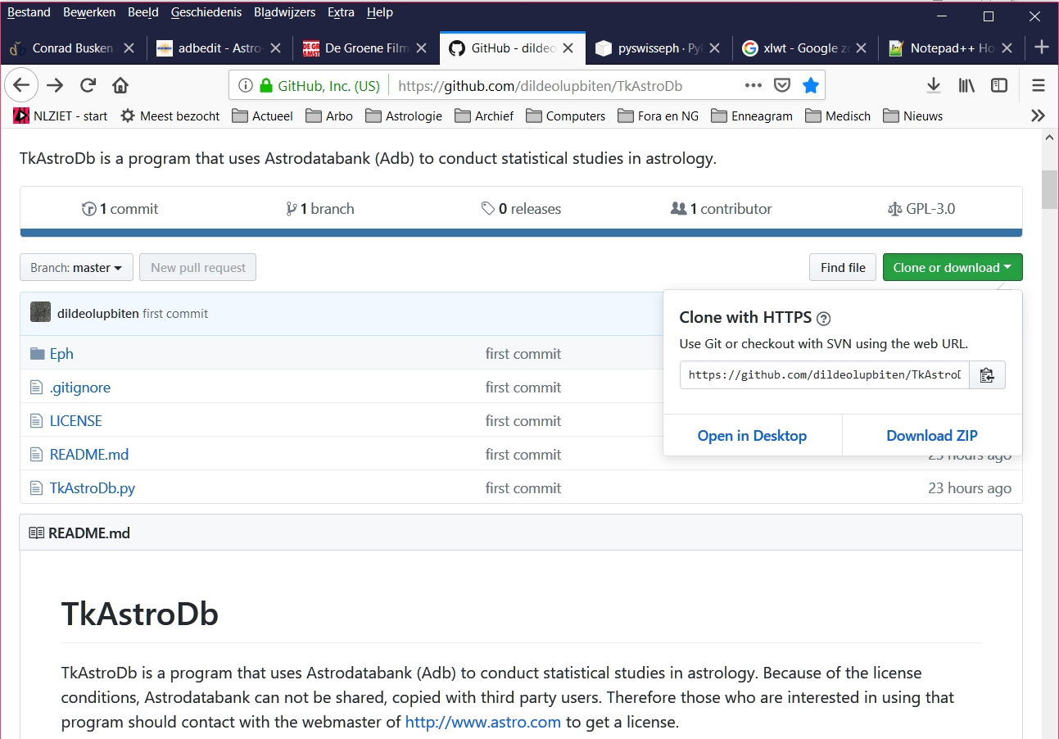Copy clone URL to clipboard
Image resolution: width=1059 pixels, height=739 pixels.
(987, 374)
